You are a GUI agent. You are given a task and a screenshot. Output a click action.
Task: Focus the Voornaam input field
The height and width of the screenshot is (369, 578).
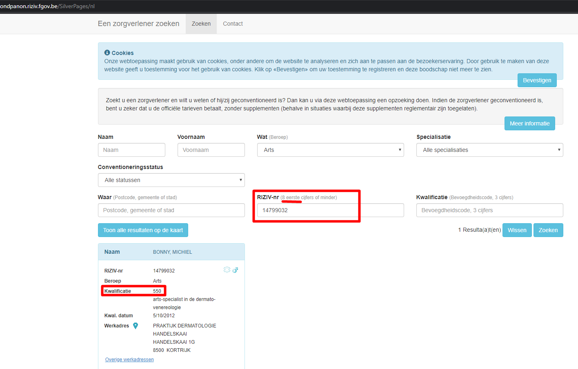pyautogui.click(x=211, y=150)
